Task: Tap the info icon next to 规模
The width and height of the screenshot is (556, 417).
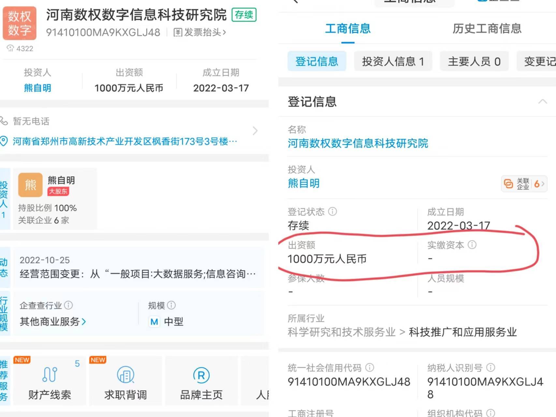Action: coord(171,305)
